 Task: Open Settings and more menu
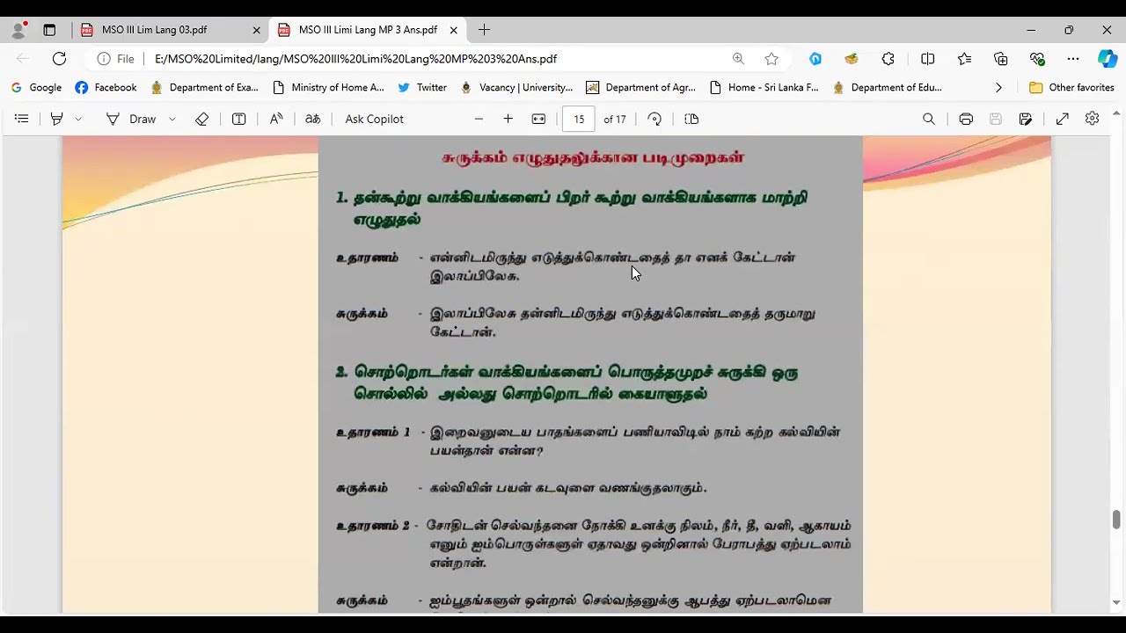1073,59
